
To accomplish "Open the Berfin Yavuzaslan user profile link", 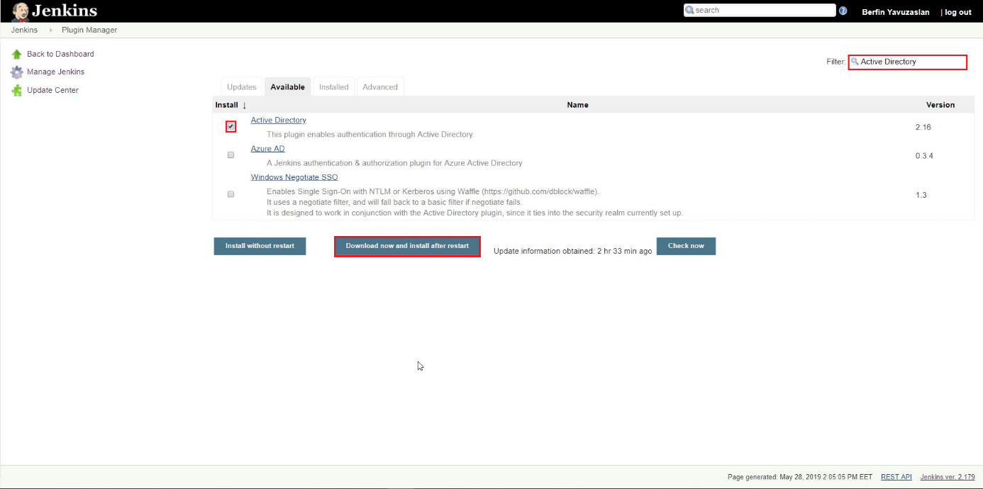I will pos(896,12).
